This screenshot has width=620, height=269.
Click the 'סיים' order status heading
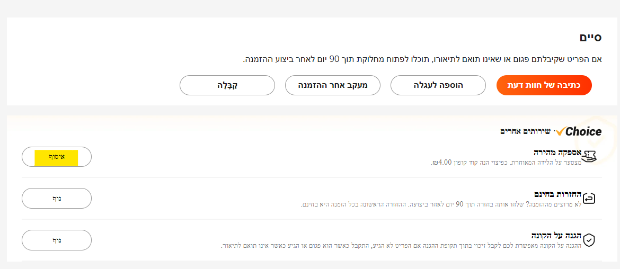point(591,38)
